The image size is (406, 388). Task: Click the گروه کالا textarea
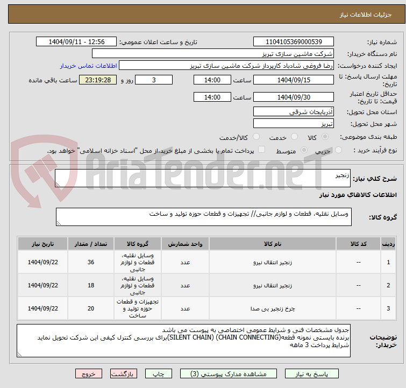pyautogui.click(x=203, y=217)
